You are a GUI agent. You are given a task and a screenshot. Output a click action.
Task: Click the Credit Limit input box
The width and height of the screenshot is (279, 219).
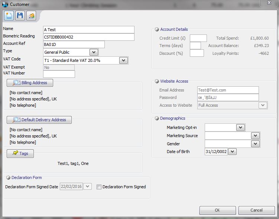click(198, 38)
